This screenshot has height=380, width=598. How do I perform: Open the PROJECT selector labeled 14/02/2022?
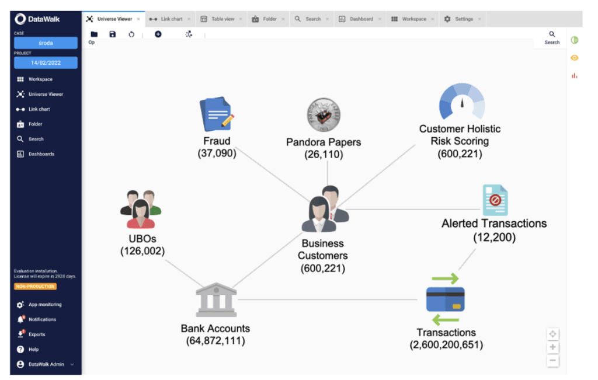pos(46,62)
